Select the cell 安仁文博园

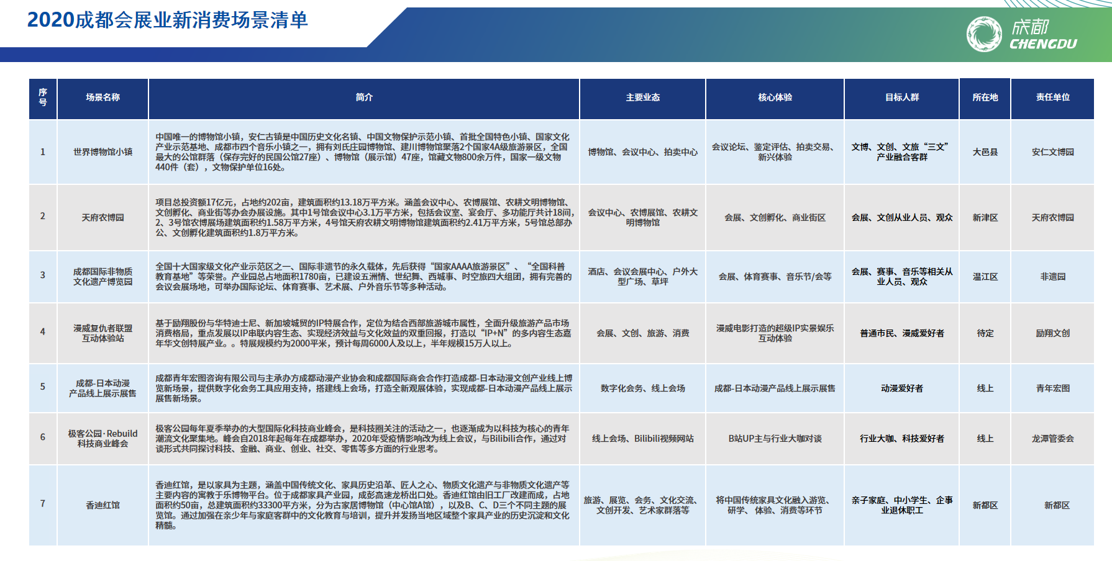[1053, 152]
